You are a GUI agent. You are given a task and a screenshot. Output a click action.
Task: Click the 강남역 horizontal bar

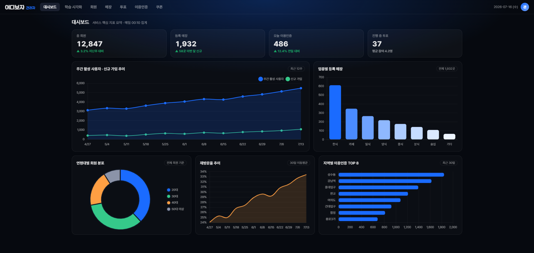385,181
